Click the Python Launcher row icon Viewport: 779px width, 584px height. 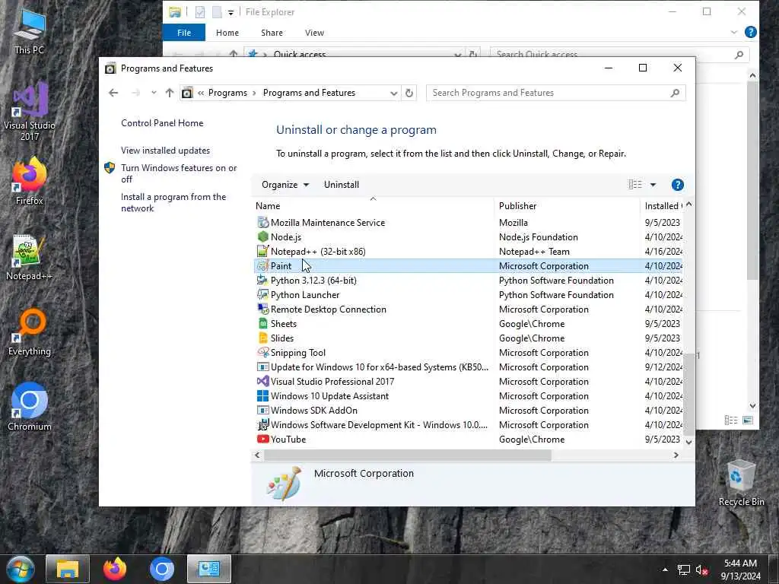(x=262, y=294)
